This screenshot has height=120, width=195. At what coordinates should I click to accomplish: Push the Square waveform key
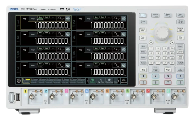point(155,15)
